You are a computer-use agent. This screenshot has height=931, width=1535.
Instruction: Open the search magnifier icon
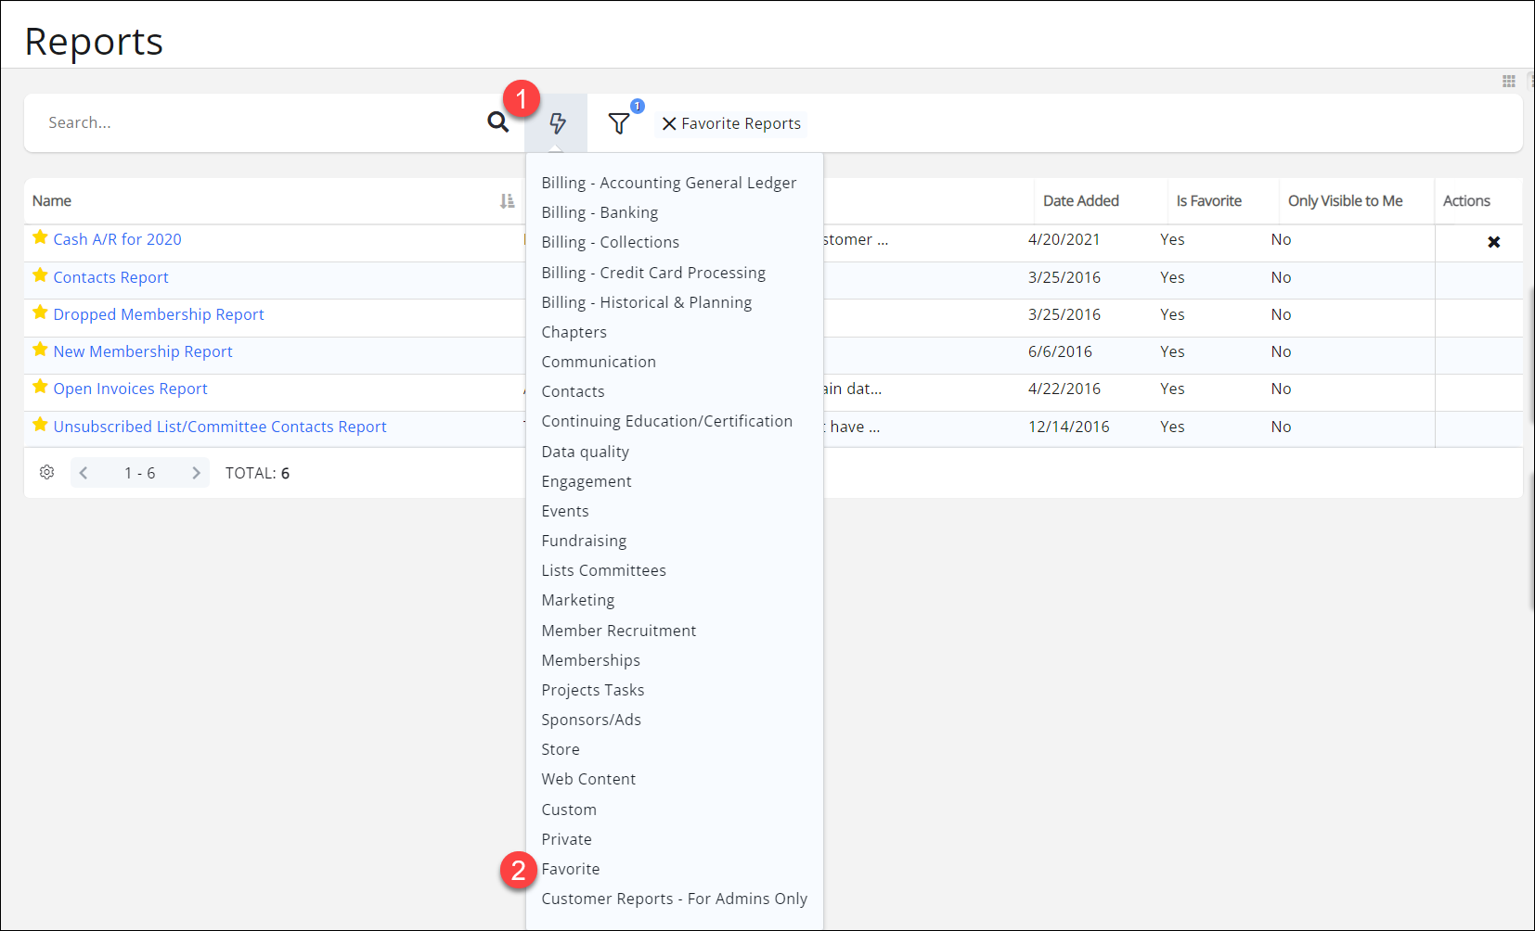498,121
